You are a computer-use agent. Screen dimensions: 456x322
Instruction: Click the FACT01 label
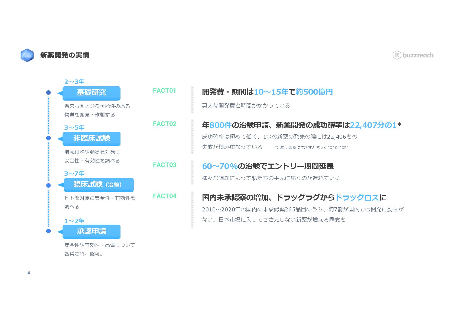pos(165,91)
